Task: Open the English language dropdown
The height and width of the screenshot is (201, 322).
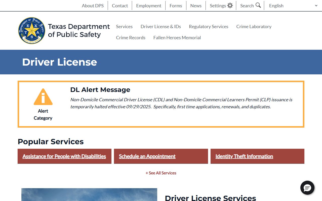Action: point(293,6)
